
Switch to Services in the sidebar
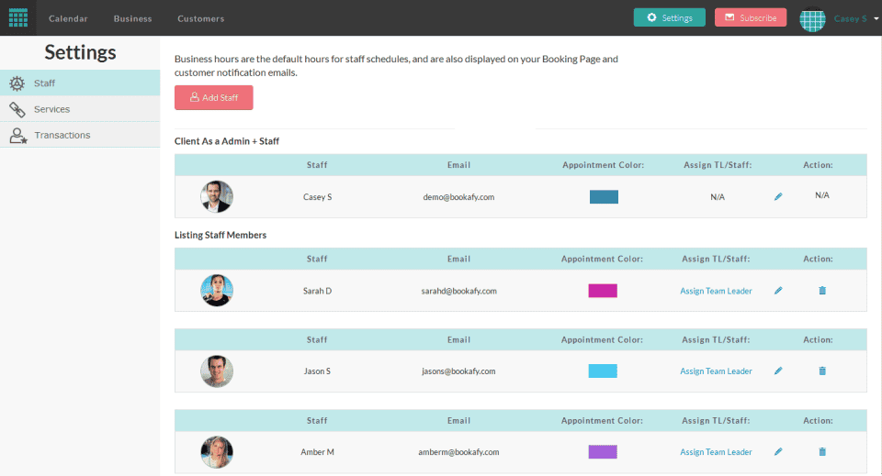(51, 109)
